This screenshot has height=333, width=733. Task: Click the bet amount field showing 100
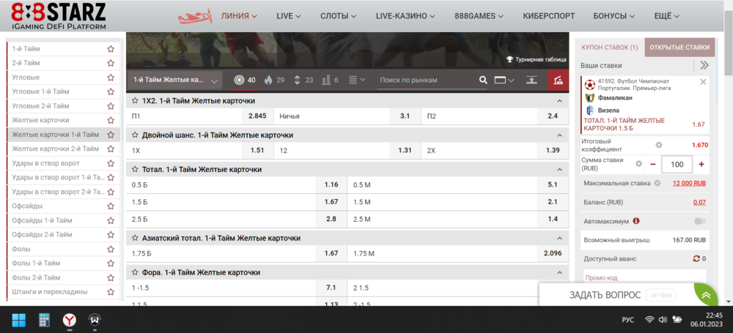point(677,164)
